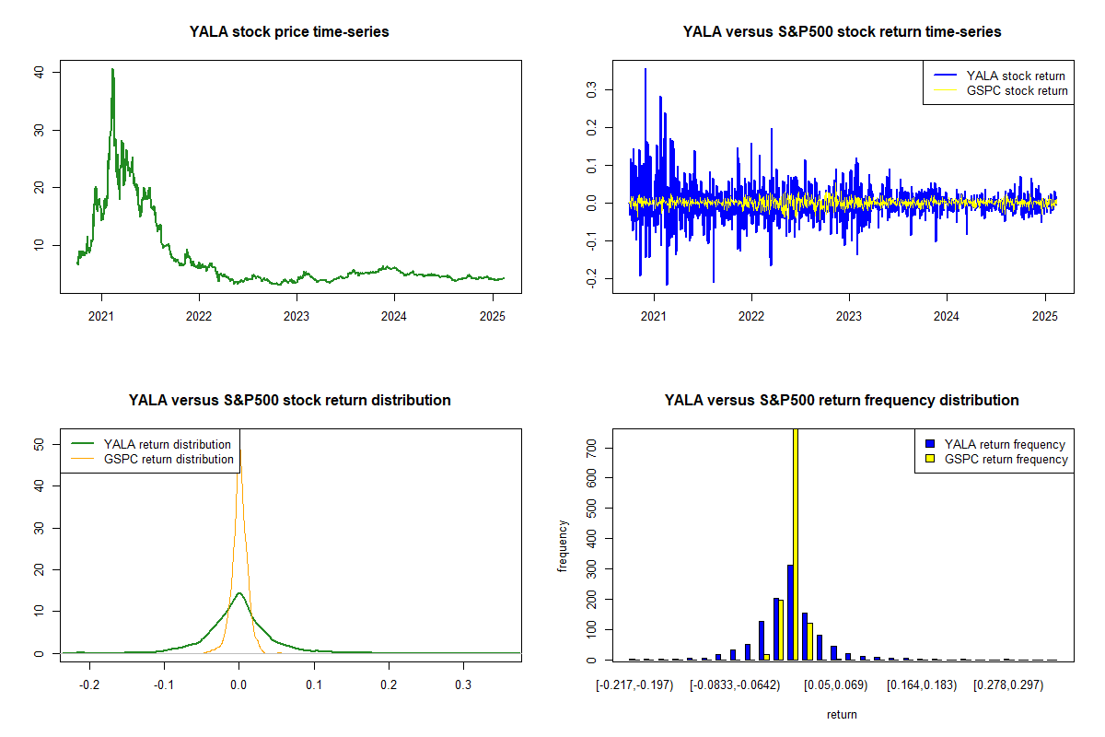Click the tall yellow GSPC histogram bar
The width and height of the screenshot is (1105, 737).
click(796, 544)
